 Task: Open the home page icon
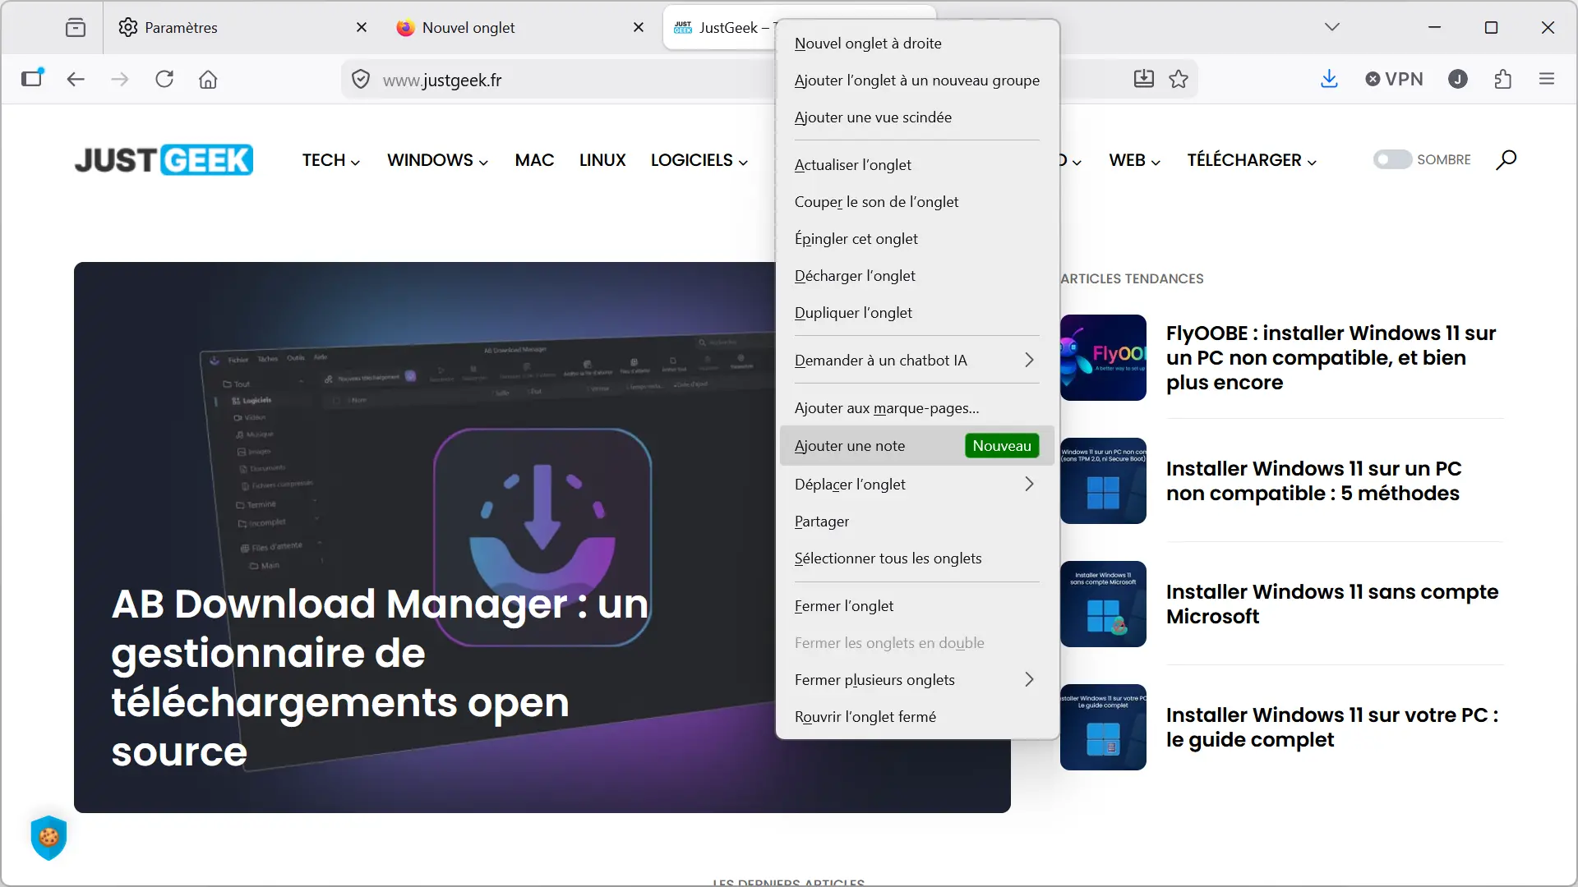(208, 79)
